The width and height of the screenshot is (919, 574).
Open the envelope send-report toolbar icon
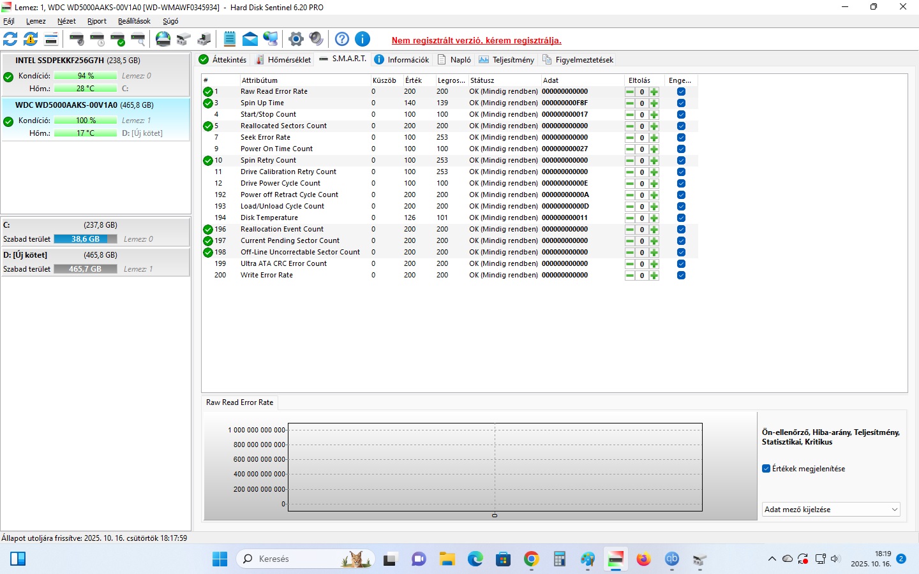250,39
